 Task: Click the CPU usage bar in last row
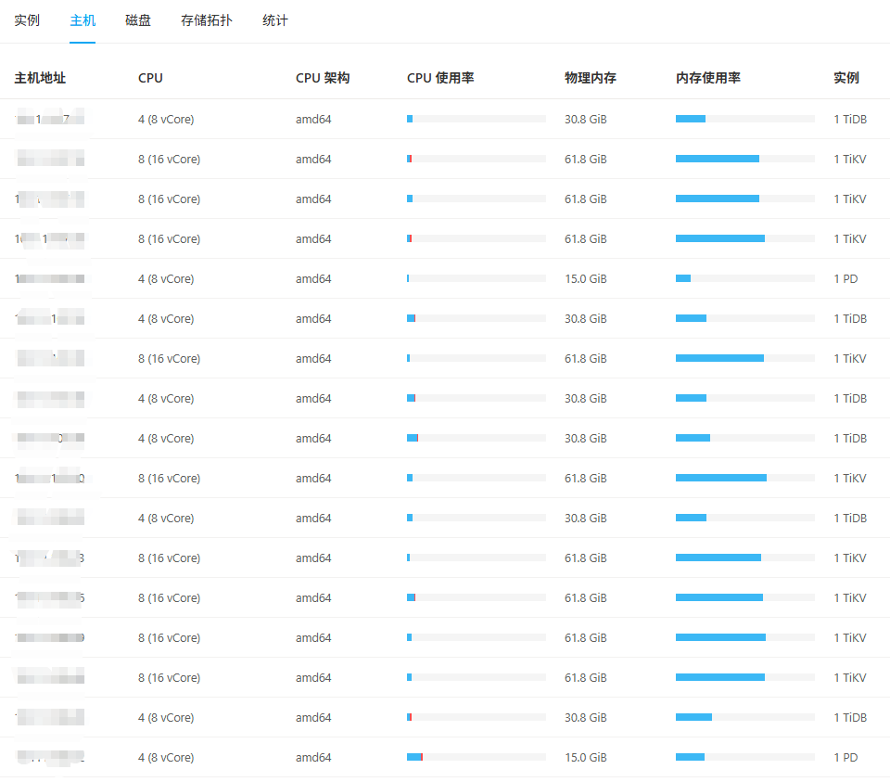(x=476, y=757)
